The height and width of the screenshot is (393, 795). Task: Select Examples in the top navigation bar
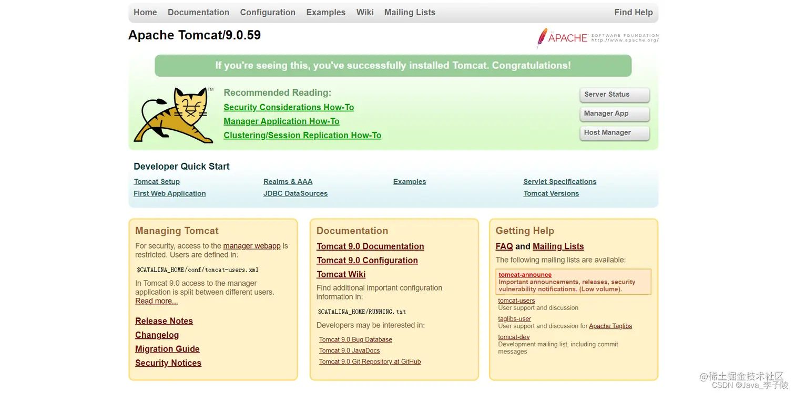coord(326,12)
